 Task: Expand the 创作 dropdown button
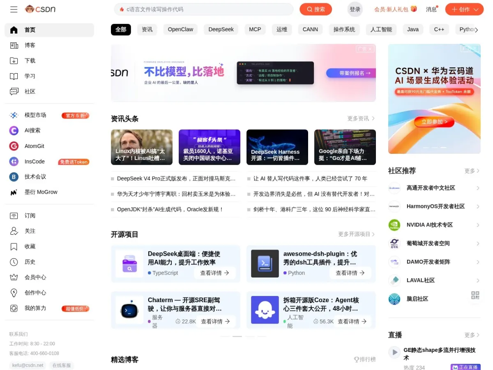click(x=464, y=9)
